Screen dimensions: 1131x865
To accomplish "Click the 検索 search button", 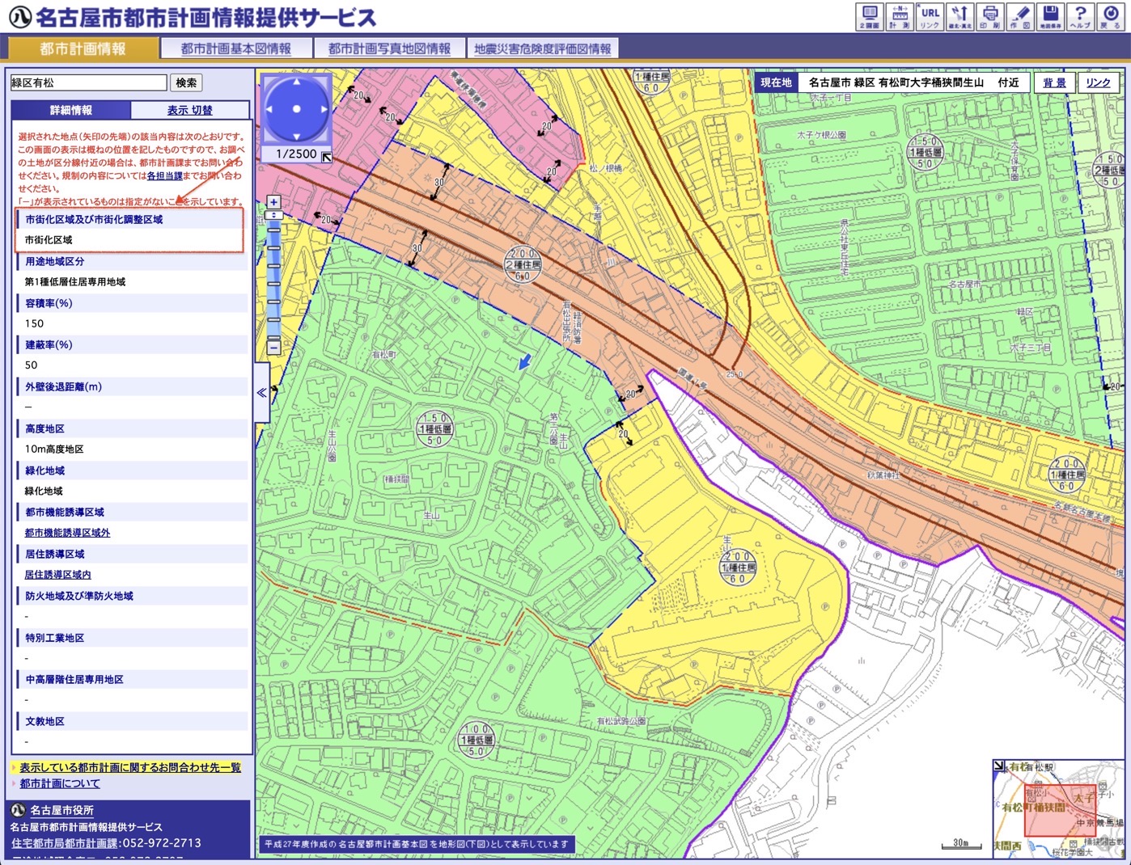I will 186,82.
